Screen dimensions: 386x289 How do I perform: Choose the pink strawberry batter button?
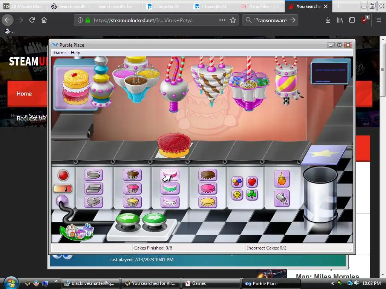point(132,189)
